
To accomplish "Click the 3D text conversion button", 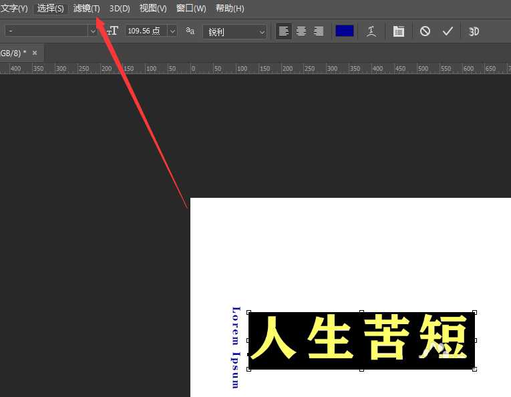I will point(474,31).
